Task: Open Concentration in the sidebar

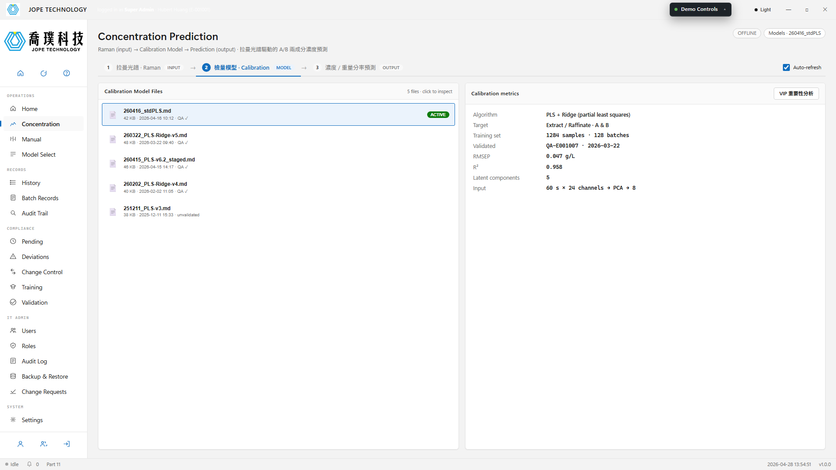Action: 44,124
